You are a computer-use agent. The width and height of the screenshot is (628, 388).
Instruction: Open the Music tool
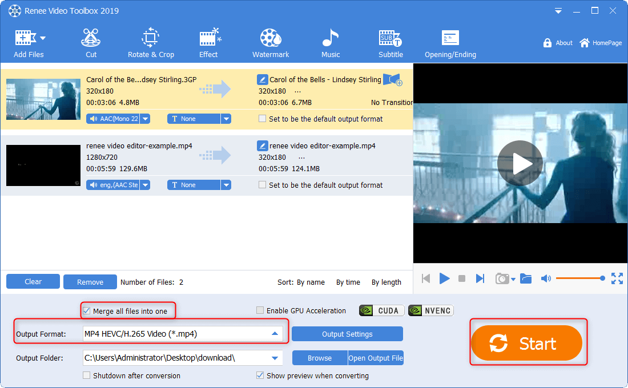point(330,43)
